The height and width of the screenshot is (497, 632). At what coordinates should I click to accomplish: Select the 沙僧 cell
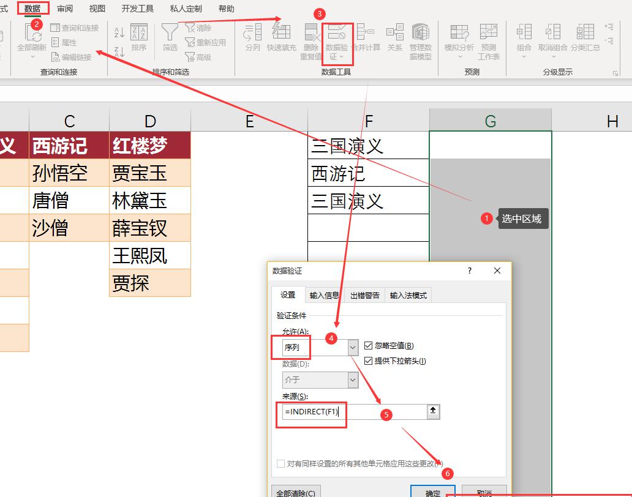coord(69,228)
